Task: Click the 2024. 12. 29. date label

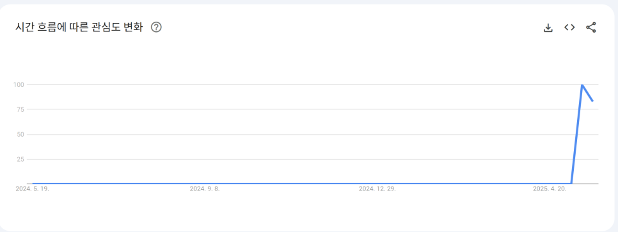Action: pos(377,189)
